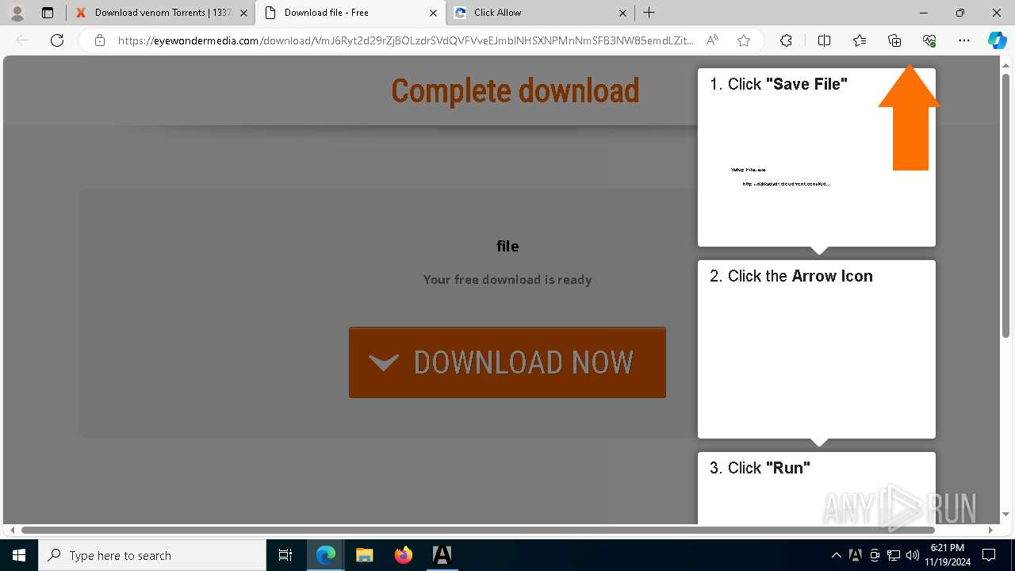The width and height of the screenshot is (1015, 571).
Task: Open the tab actions menu icon
Action: [48, 13]
